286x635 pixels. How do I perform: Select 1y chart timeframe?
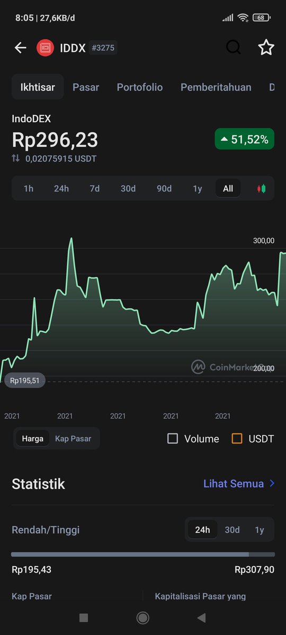(x=198, y=188)
